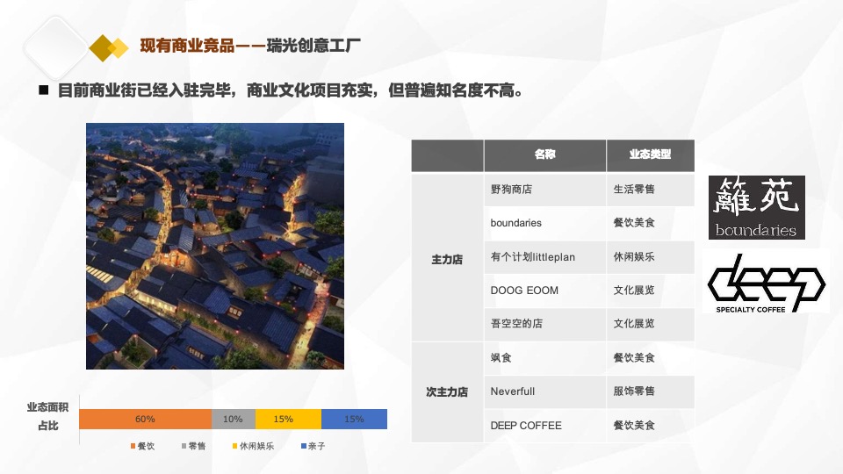Image resolution: width=843 pixels, height=474 pixels.
Task: Click 餐饮美食 in the 飒食 row
Action: pos(651,358)
